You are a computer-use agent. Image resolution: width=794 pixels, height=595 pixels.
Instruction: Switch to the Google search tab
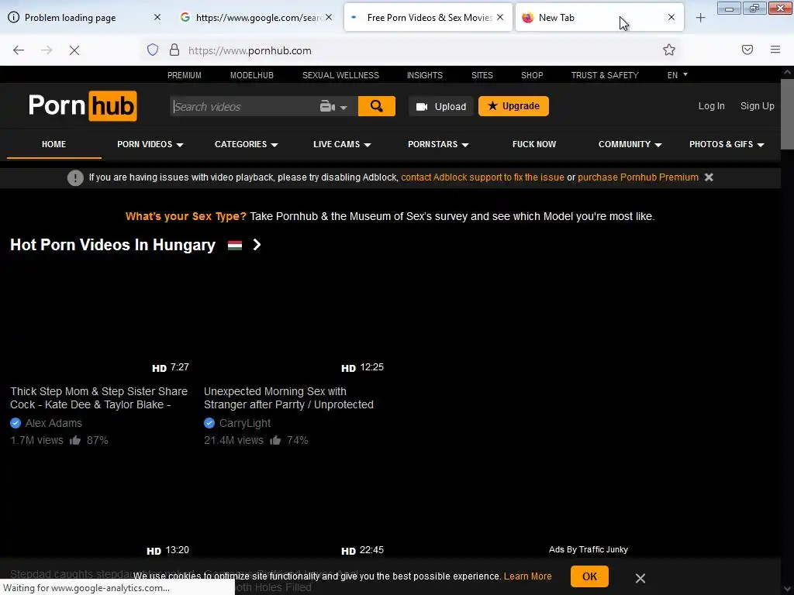pyautogui.click(x=256, y=18)
